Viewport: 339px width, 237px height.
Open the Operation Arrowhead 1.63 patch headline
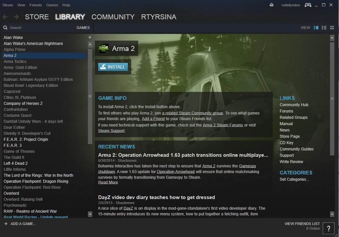pyautogui.click(x=183, y=155)
